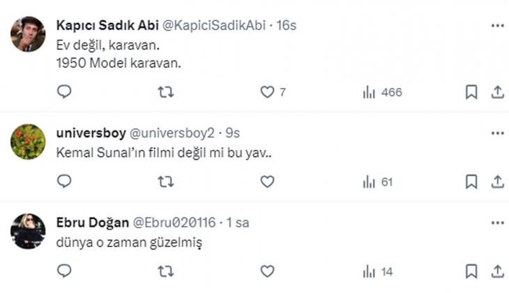Retweet universboy's Kemal Sunal tweet

[x=165, y=181]
